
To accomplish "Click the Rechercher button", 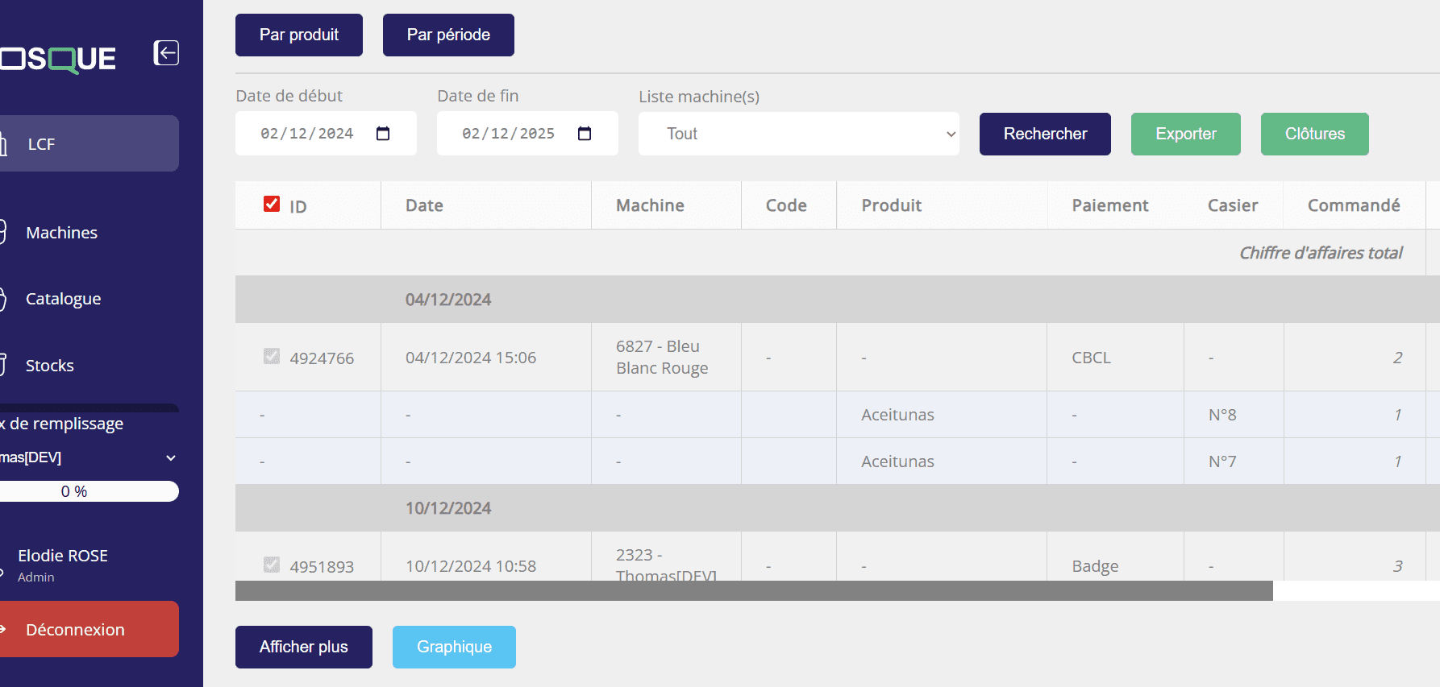I will pos(1045,134).
